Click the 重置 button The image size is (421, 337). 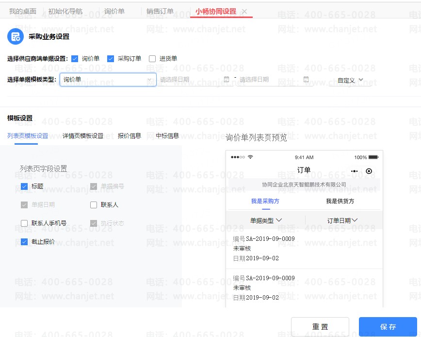[320, 327]
